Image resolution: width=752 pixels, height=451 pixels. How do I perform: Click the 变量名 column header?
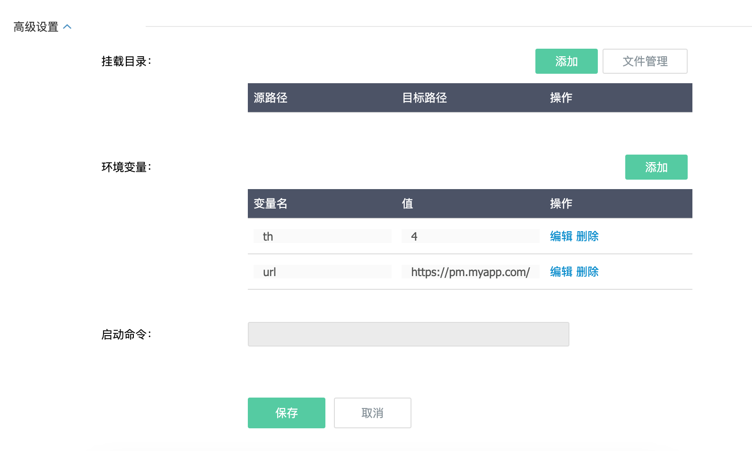click(271, 204)
